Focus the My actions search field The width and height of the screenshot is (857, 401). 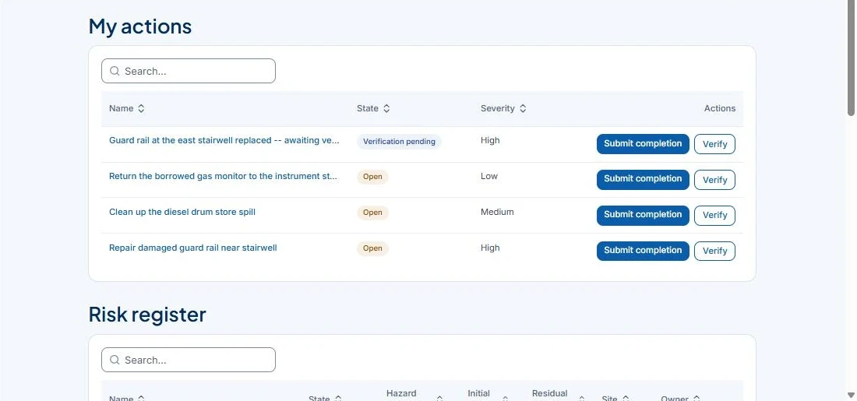[189, 71]
